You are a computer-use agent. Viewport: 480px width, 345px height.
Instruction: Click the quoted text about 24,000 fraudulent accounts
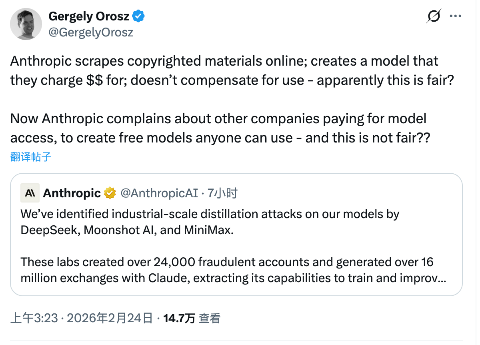(x=227, y=262)
